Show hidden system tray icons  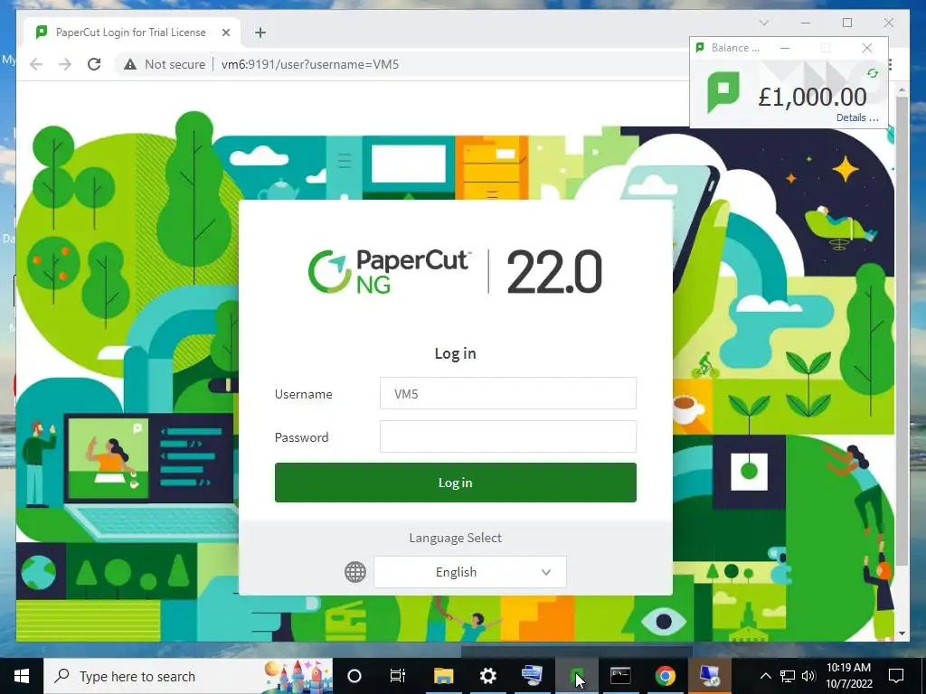pyautogui.click(x=765, y=676)
